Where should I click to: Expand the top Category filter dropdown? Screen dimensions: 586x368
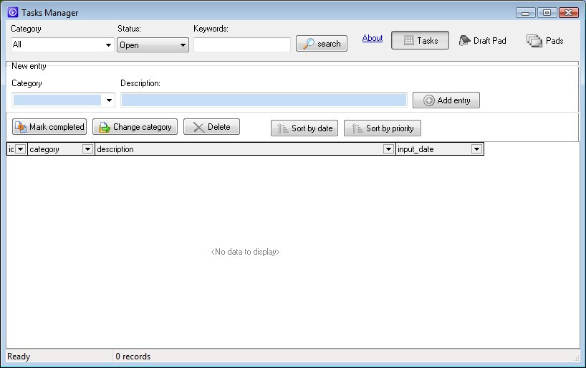tap(108, 45)
